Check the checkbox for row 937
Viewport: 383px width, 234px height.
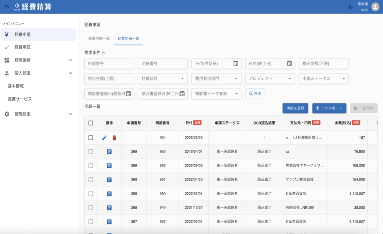point(91,221)
